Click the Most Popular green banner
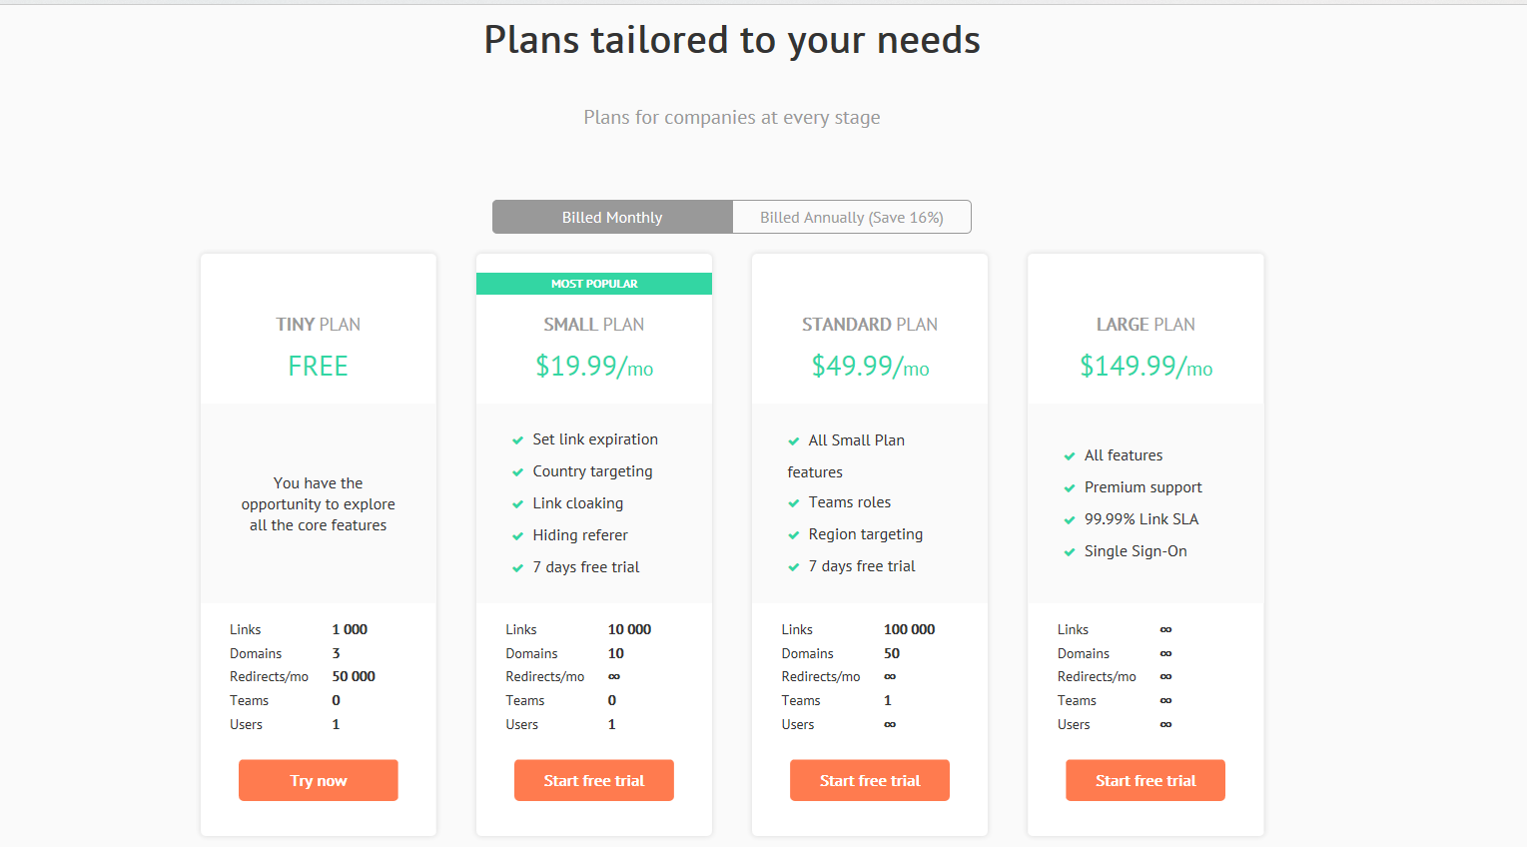Image resolution: width=1527 pixels, height=847 pixels. 594,284
